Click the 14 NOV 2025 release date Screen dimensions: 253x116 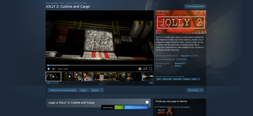pyautogui.click(x=181, y=59)
